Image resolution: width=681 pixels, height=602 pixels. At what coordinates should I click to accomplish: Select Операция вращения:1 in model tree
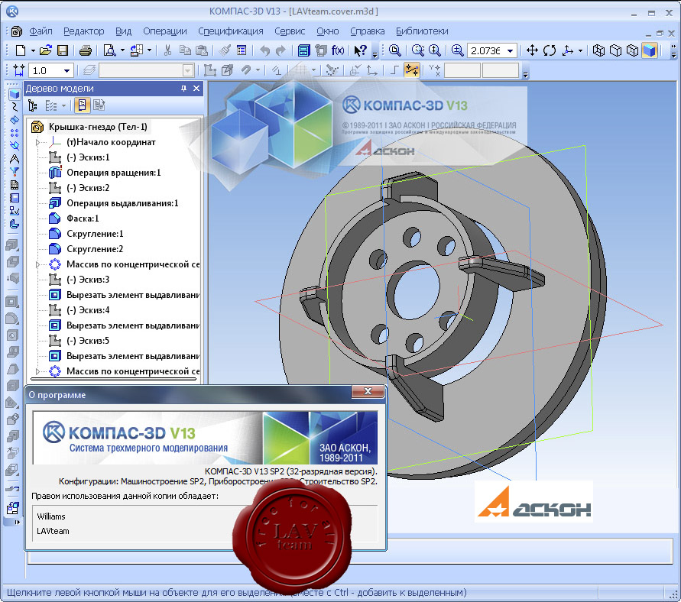coord(113,173)
